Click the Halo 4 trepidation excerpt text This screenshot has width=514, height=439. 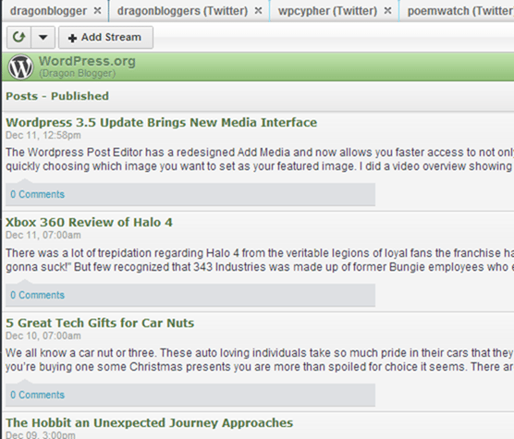point(260,260)
